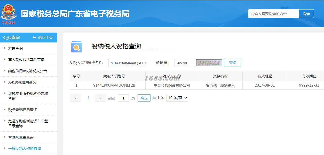Open 纳税信用A级纳税人公告 menu item
The height and width of the screenshot is (155, 324).
coord(28,71)
